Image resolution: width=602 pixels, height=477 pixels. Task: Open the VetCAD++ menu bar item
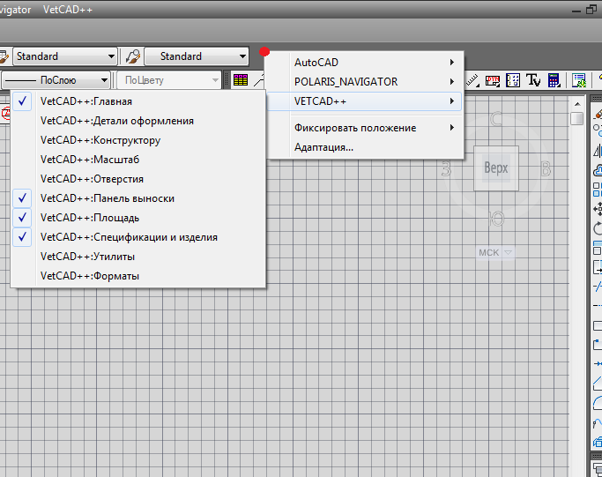pyautogui.click(x=68, y=10)
